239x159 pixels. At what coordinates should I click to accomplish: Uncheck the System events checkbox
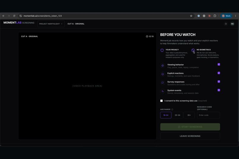click(x=219, y=90)
